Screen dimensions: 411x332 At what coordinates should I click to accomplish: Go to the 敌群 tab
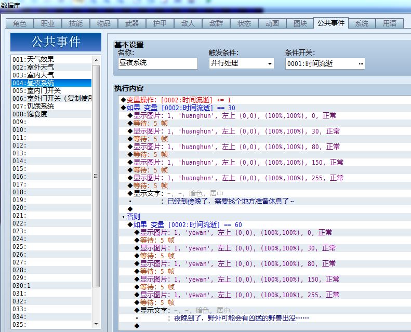[x=216, y=23]
